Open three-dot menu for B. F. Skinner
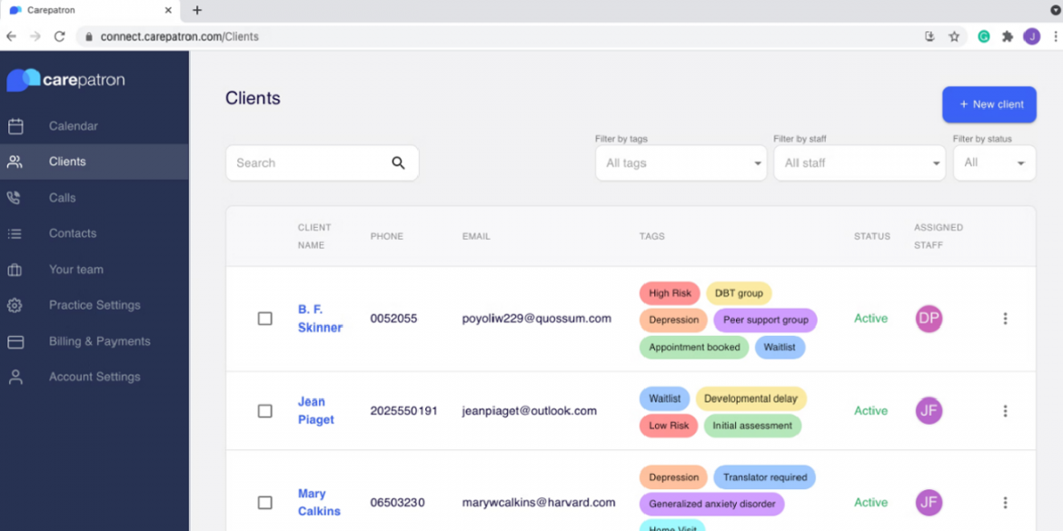The width and height of the screenshot is (1063, 531). click(x=1005, y=319)
